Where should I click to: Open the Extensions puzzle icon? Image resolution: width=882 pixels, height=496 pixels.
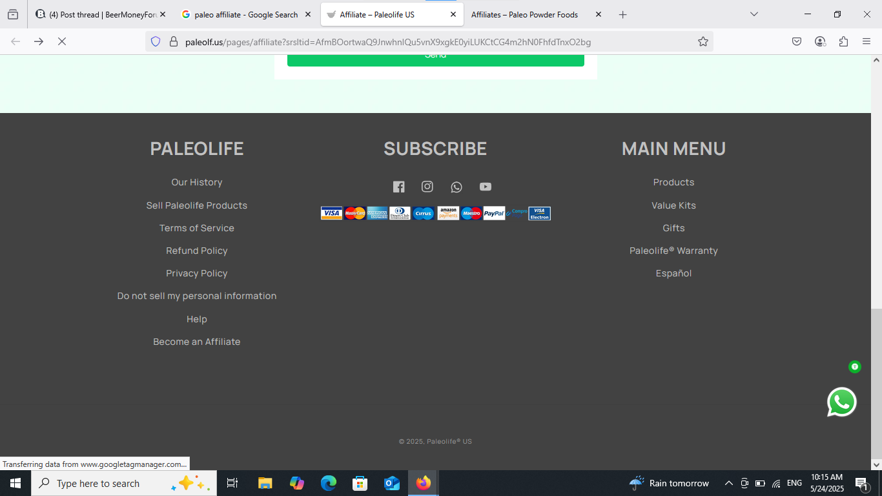click(843, 41)
